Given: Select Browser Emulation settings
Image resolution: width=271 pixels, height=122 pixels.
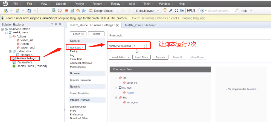Looking at the screenshot, I should [80, 80].
